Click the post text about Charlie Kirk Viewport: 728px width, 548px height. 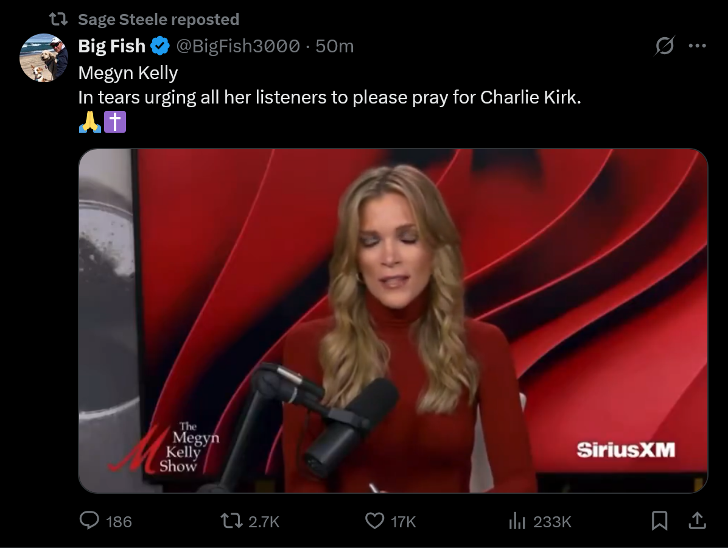[x=329, y=97]
